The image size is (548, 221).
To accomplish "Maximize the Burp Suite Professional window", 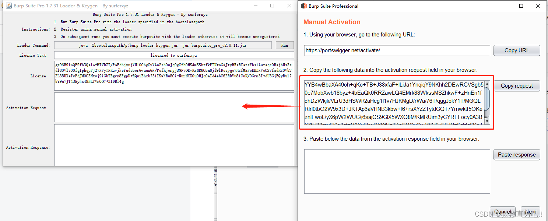I will (x=521, y=6).
